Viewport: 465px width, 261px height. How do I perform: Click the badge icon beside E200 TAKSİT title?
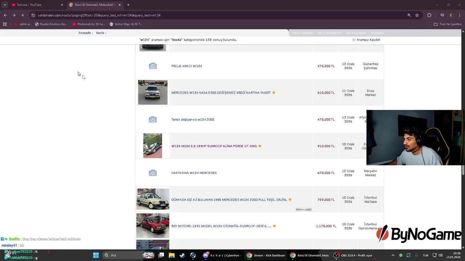pyautogui.click(x=274, y=93)
